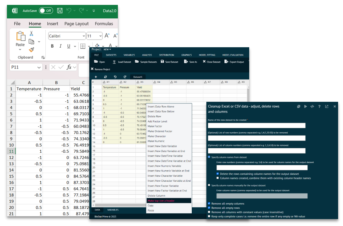Uncheck the 'Remove all empty rows' checkbox
The width and height of the screenshot is (343, 226).
pos(210,208)
